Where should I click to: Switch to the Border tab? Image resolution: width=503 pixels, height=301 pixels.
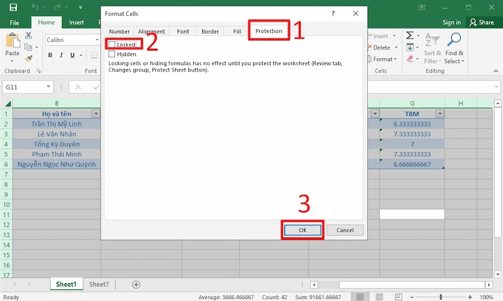pos(210,32)
